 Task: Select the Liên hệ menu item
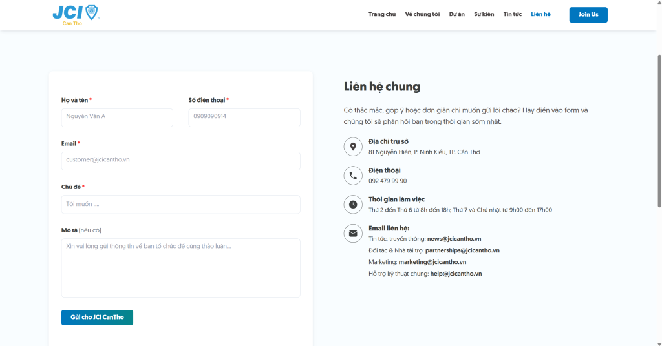tap(540, 14)
